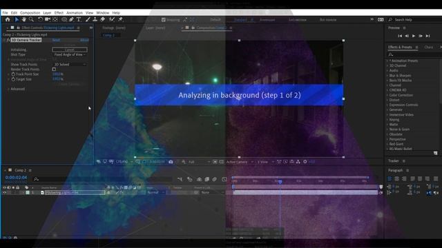The width and height of the screenshot is (442, 248).
Task: Click the Draft 3D icon in the timeline
Action: pos(190,179)
